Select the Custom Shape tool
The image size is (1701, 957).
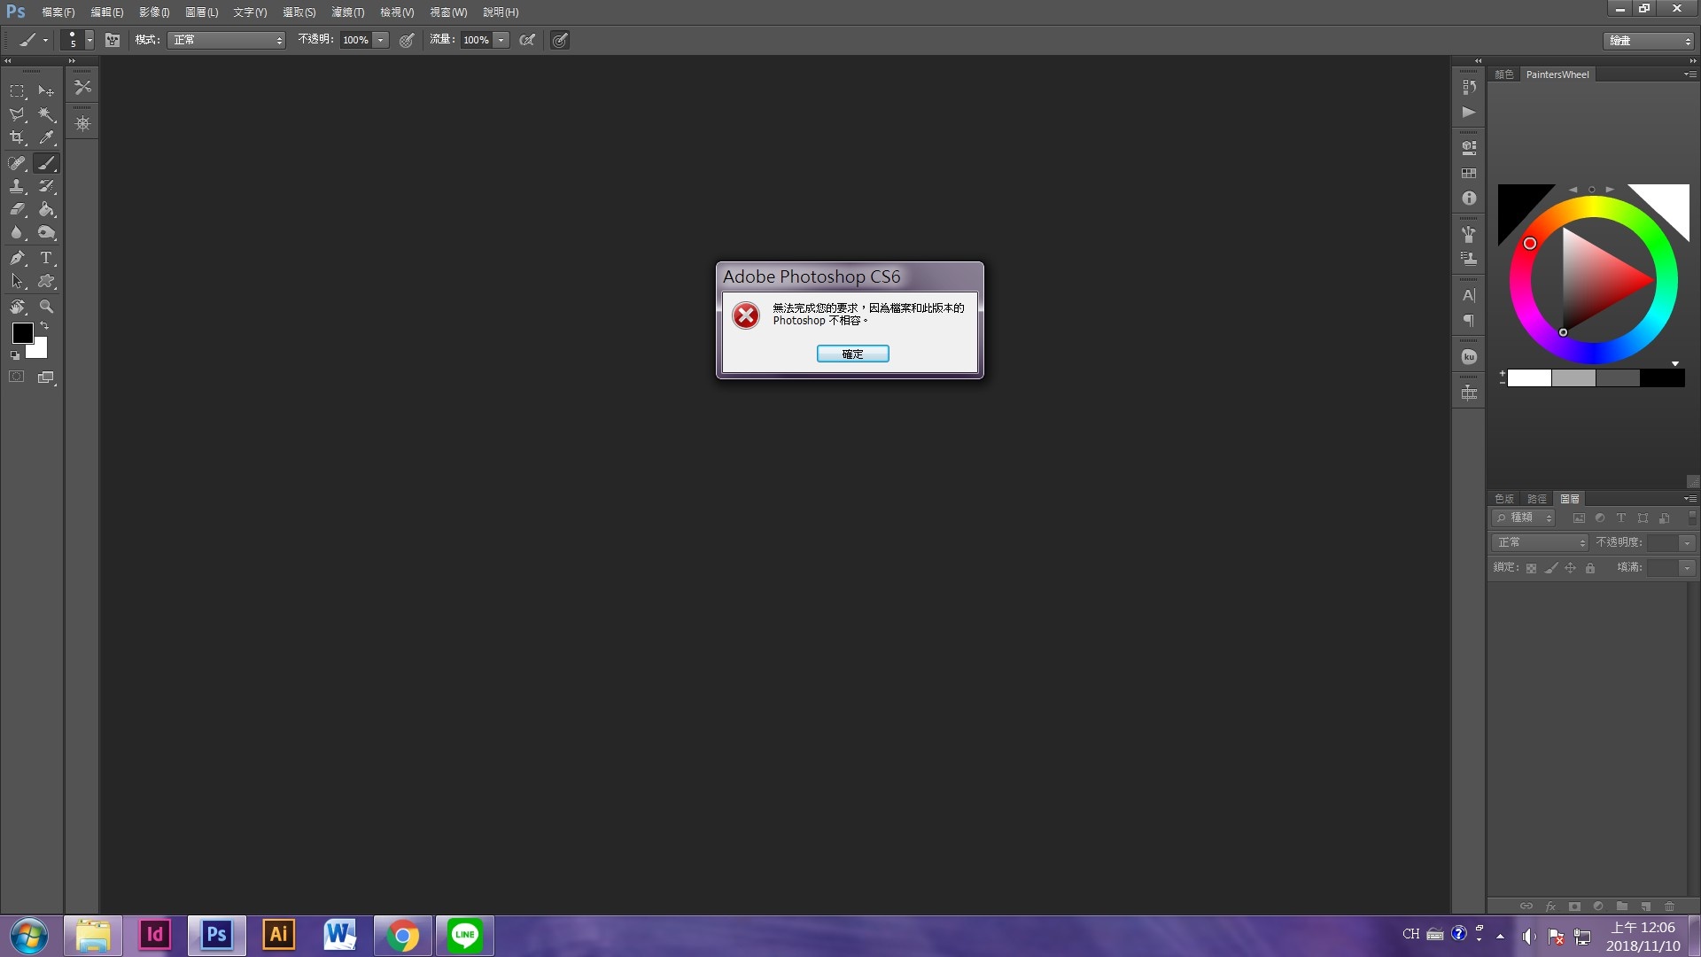click(46, 281)
